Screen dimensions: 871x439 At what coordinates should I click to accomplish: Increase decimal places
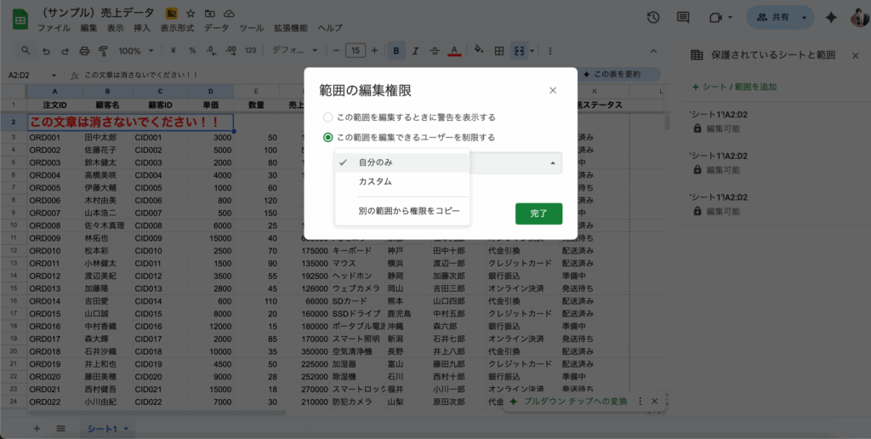click(231, 50)
